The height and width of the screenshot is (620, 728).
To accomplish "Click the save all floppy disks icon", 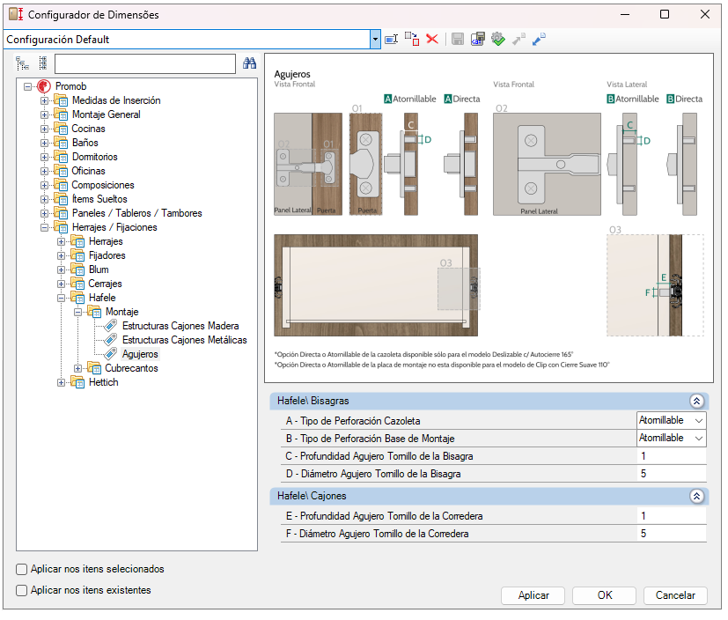I will (x=477, y=39).
